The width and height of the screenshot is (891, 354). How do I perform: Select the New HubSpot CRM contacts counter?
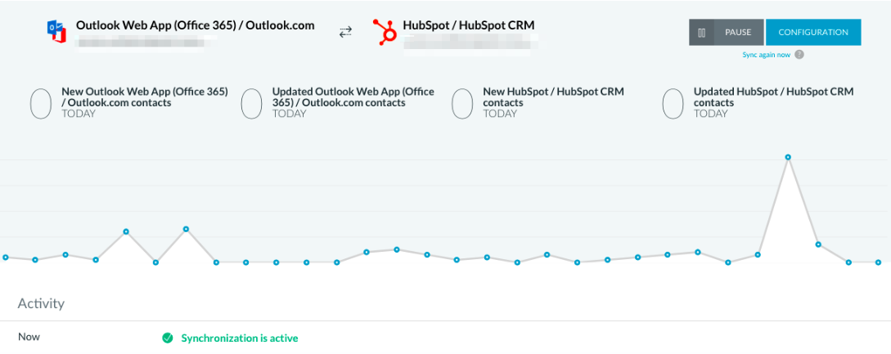[462, 103]
